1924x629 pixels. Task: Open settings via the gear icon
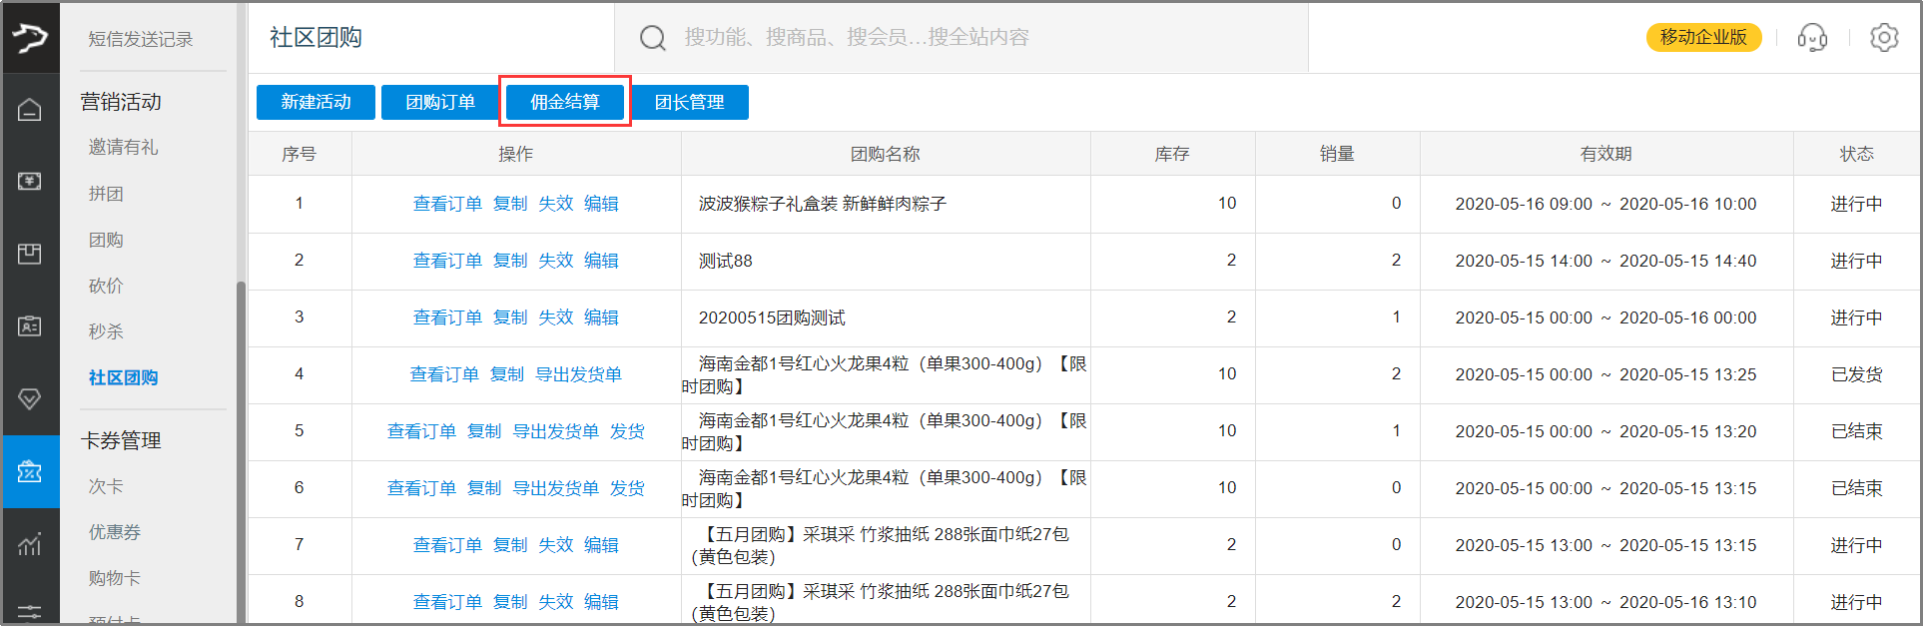[x=1883, y=38]
